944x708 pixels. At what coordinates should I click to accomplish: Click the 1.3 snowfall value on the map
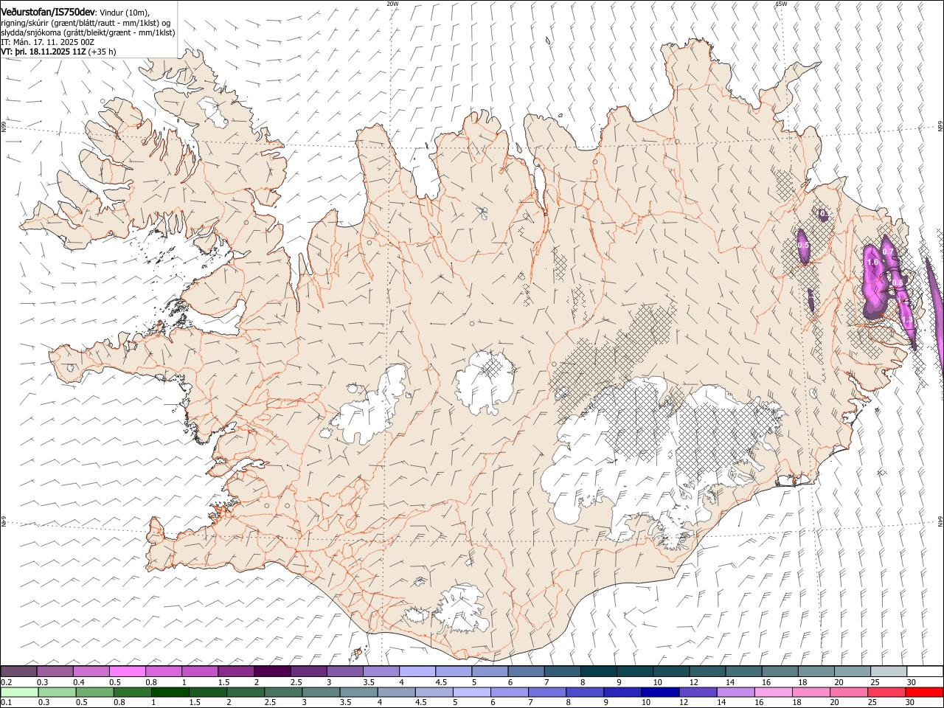907,320
